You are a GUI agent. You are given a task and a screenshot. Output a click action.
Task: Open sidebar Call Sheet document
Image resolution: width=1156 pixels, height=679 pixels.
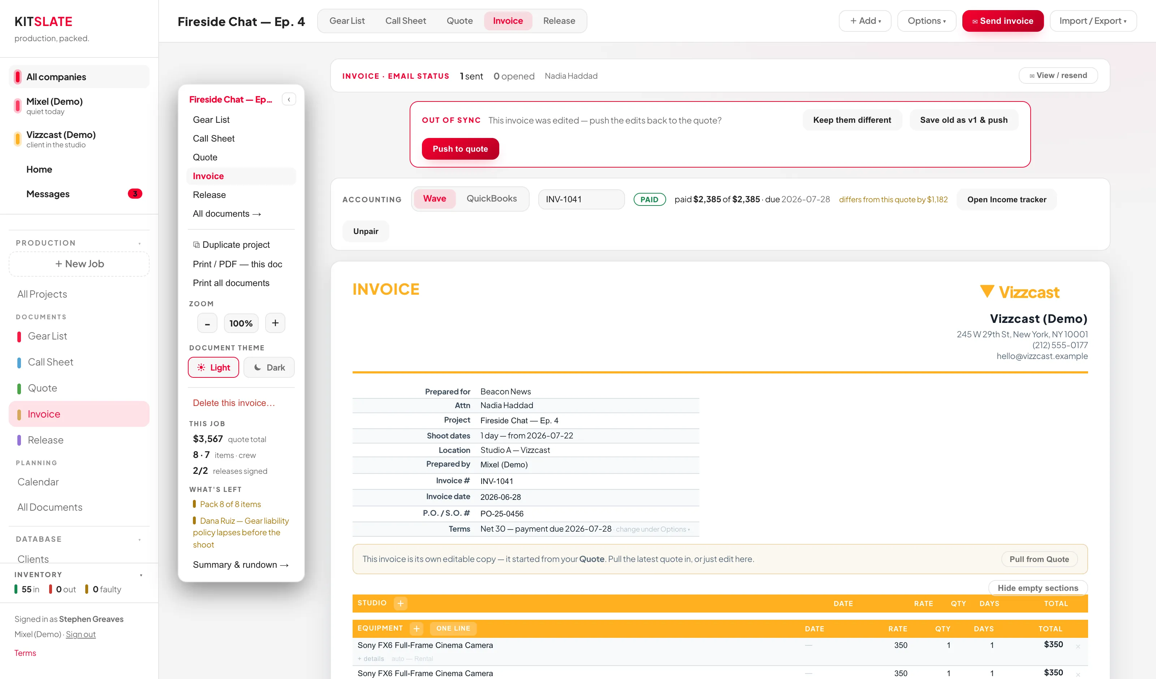click(x=79, y=362)
